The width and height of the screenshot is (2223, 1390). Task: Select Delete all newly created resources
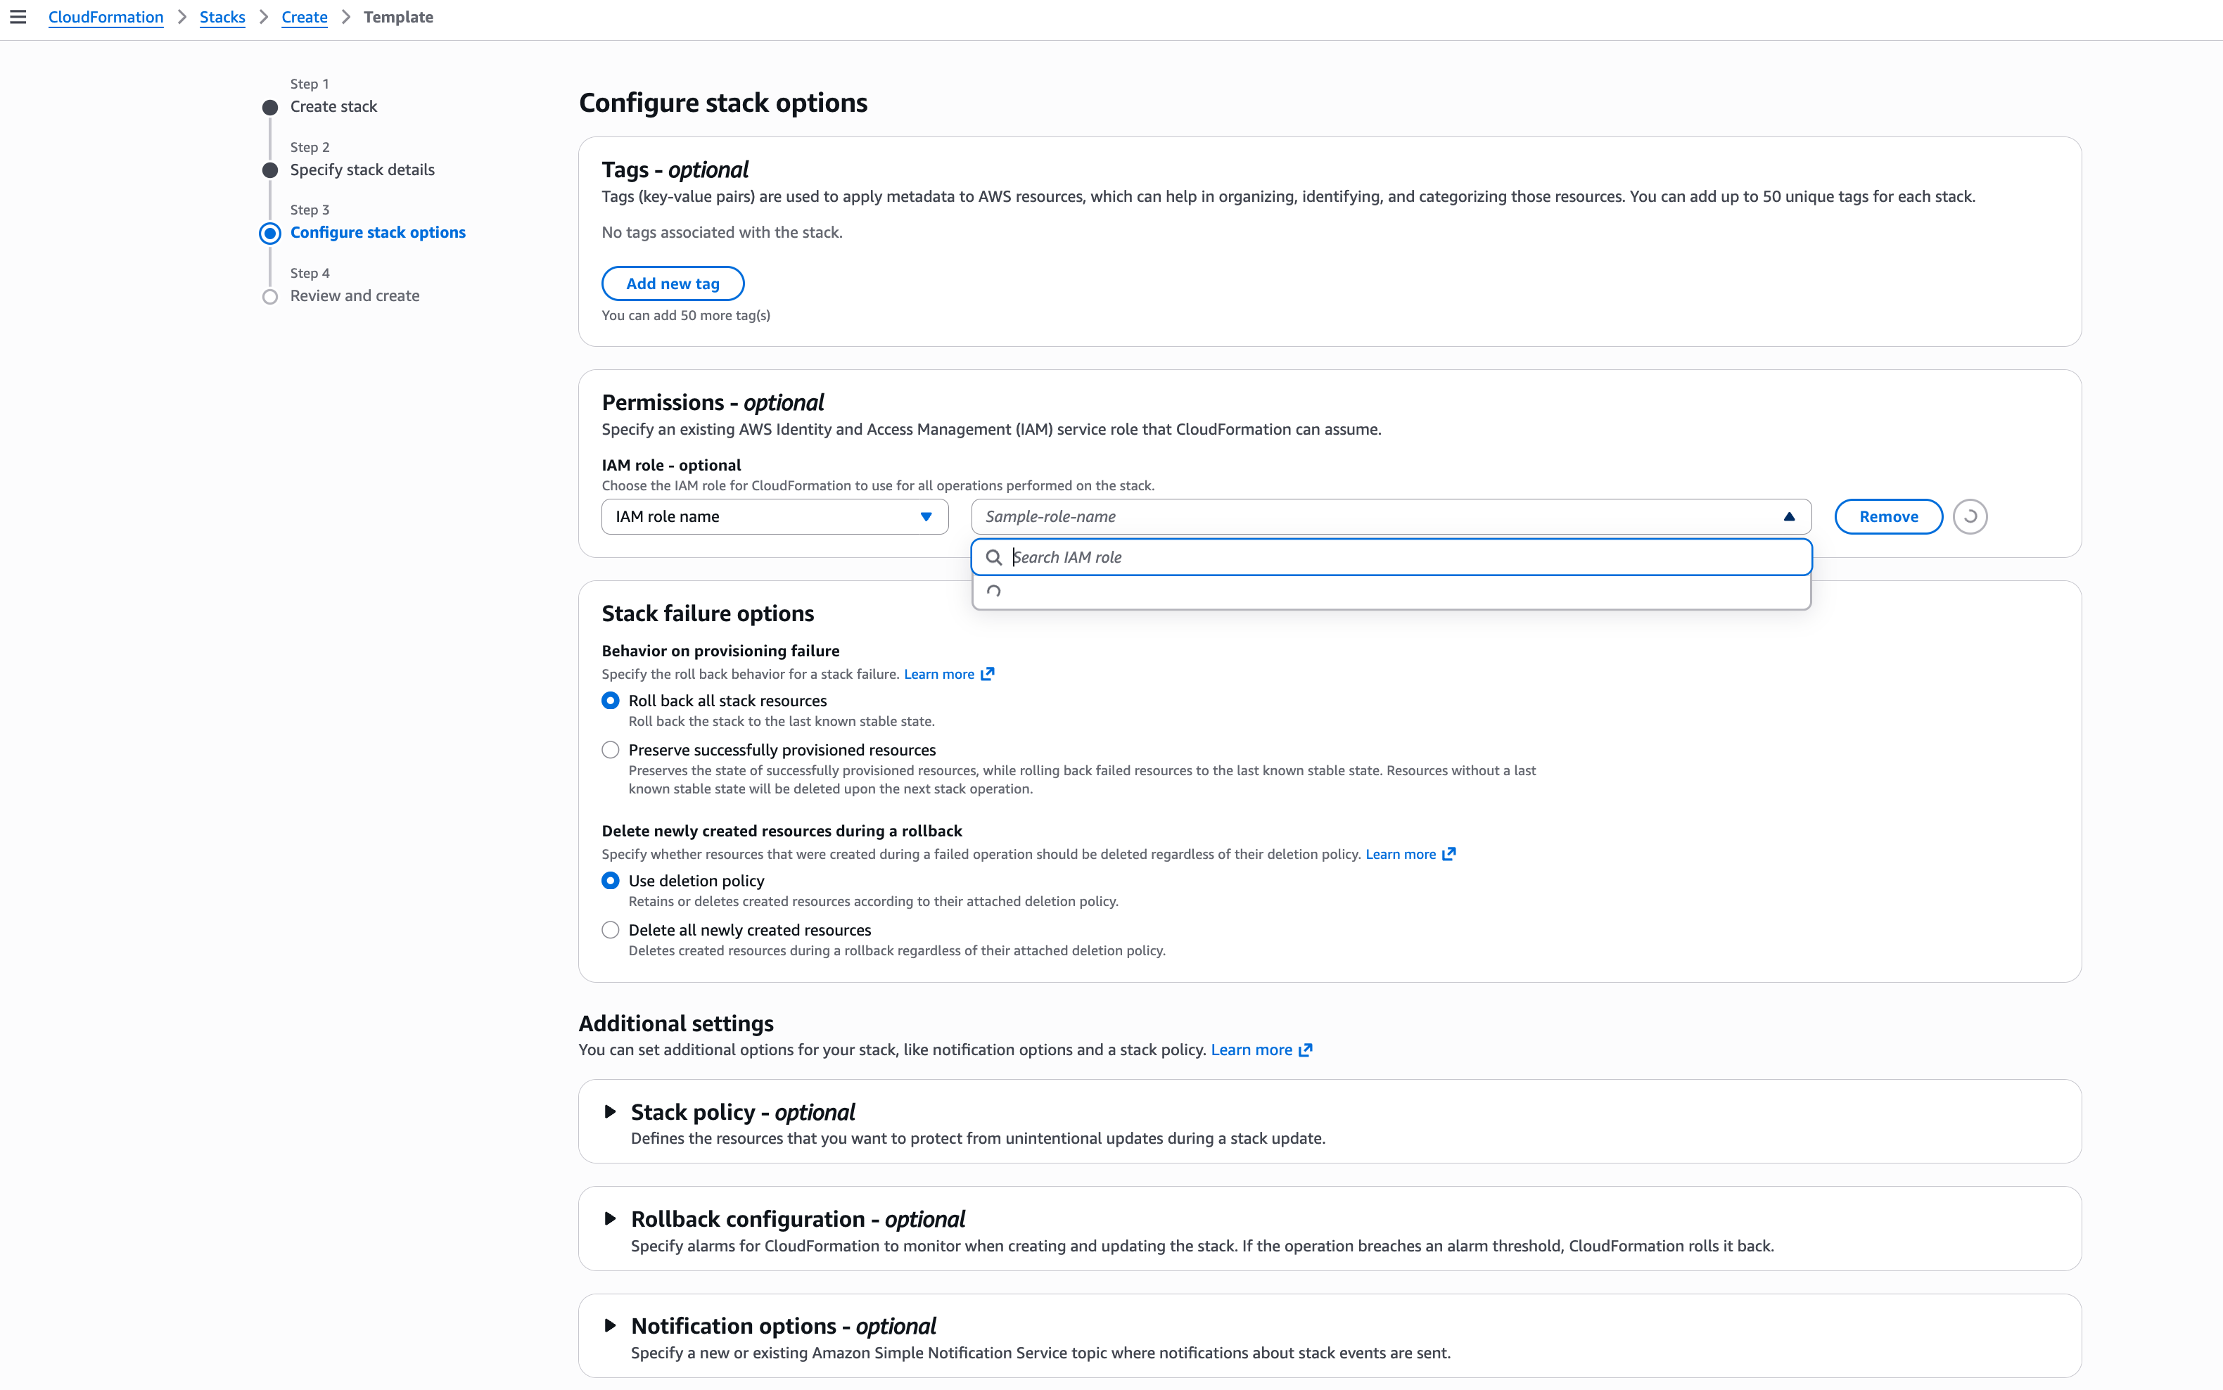(611, 929)
